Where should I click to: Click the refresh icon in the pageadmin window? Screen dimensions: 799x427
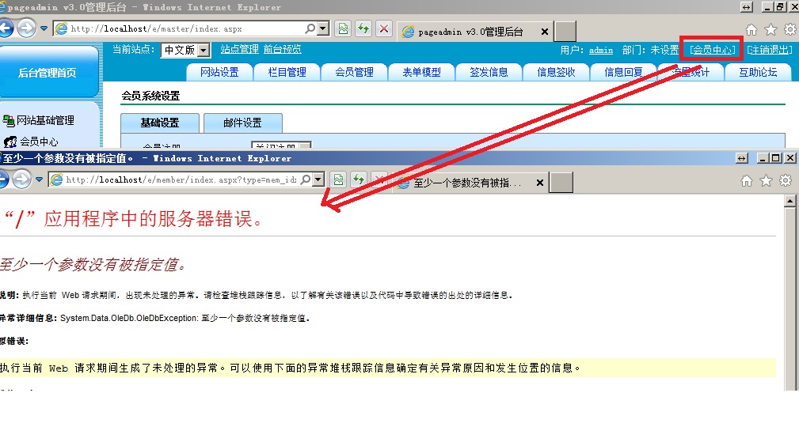363,29
